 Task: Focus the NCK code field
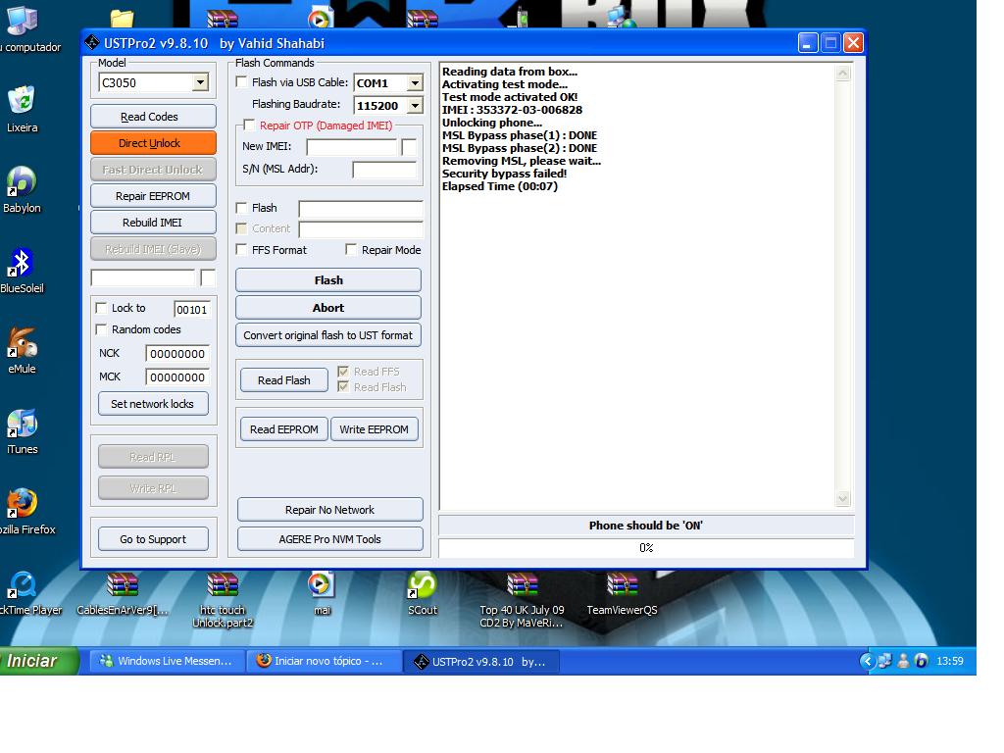177,353
